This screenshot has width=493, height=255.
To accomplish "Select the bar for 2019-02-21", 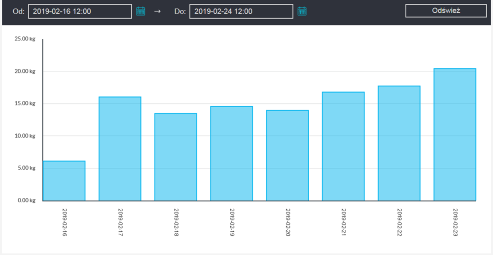I will 343,146.
